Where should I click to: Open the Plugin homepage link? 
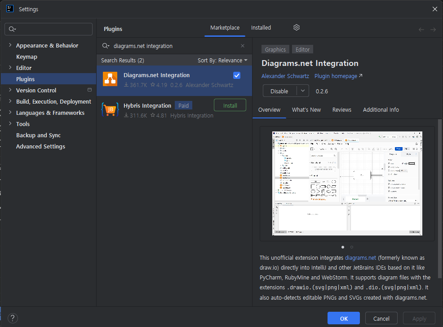pyautogui.click(x=338, y=76)
